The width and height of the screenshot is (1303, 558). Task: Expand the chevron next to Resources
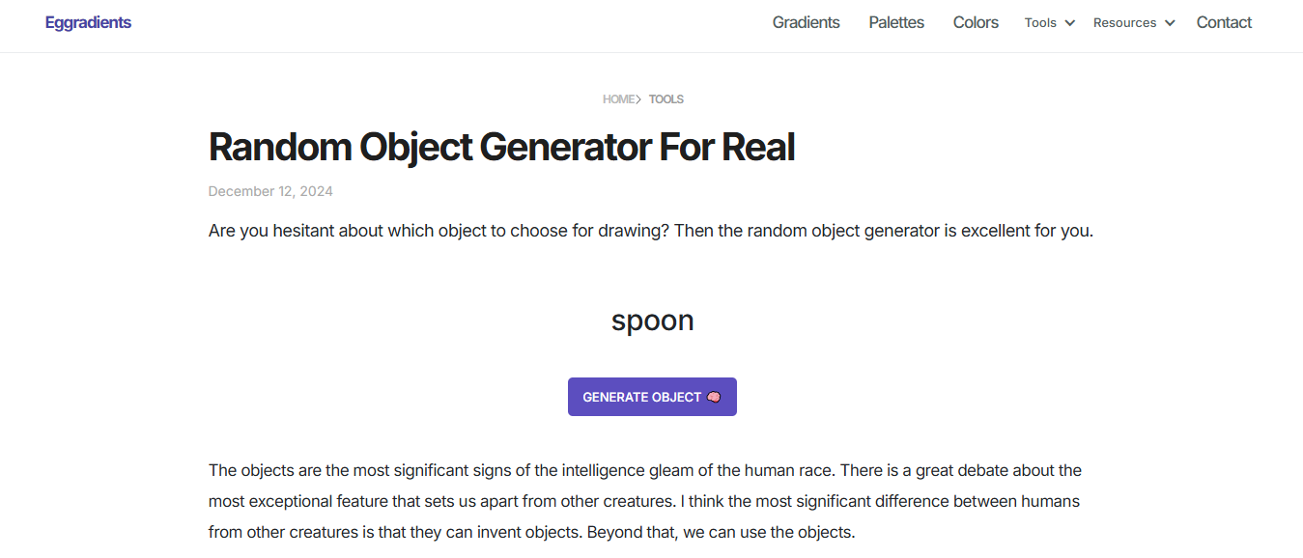[1170, 23]
